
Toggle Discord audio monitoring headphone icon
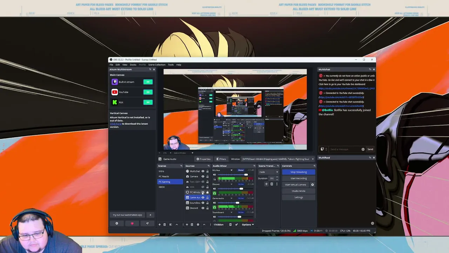click(x=214, y=193)
